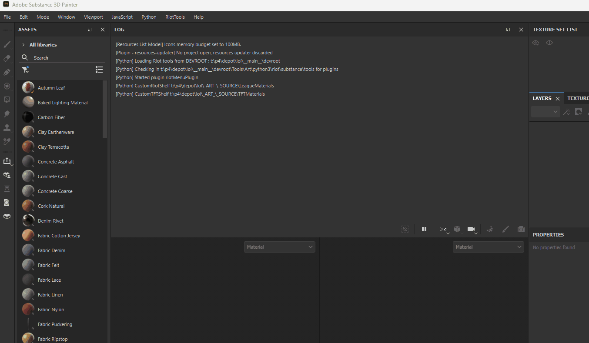The height and width of the screenshot is (343, 589).
Task: Open the Python menu
Action: 149,17
